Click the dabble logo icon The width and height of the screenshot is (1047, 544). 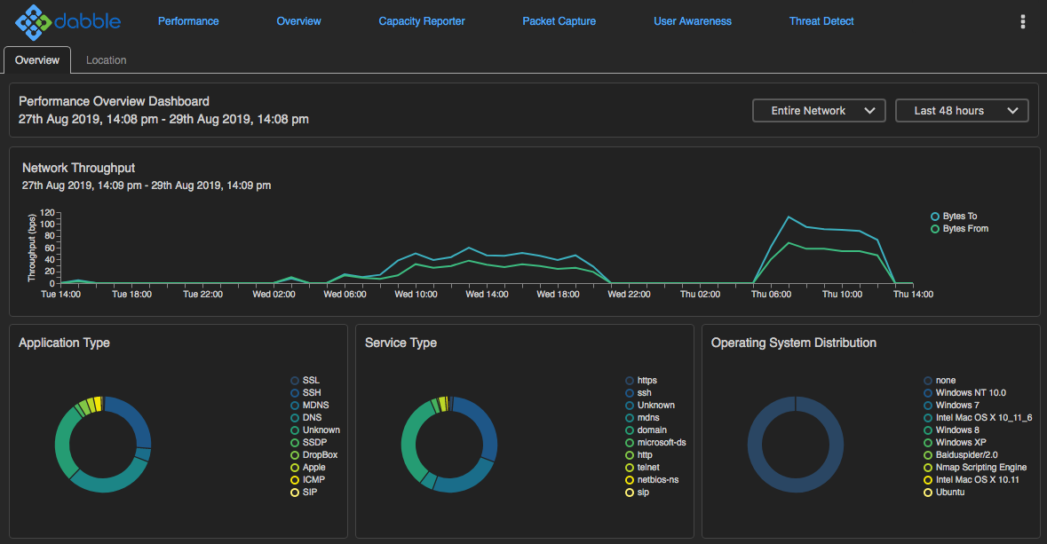pyautogui.click(x=34, y=22)
